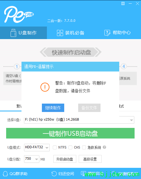Switch to the 装机必备 tab
The height and width of the screenshot is (179, 141).
[71, 33]
